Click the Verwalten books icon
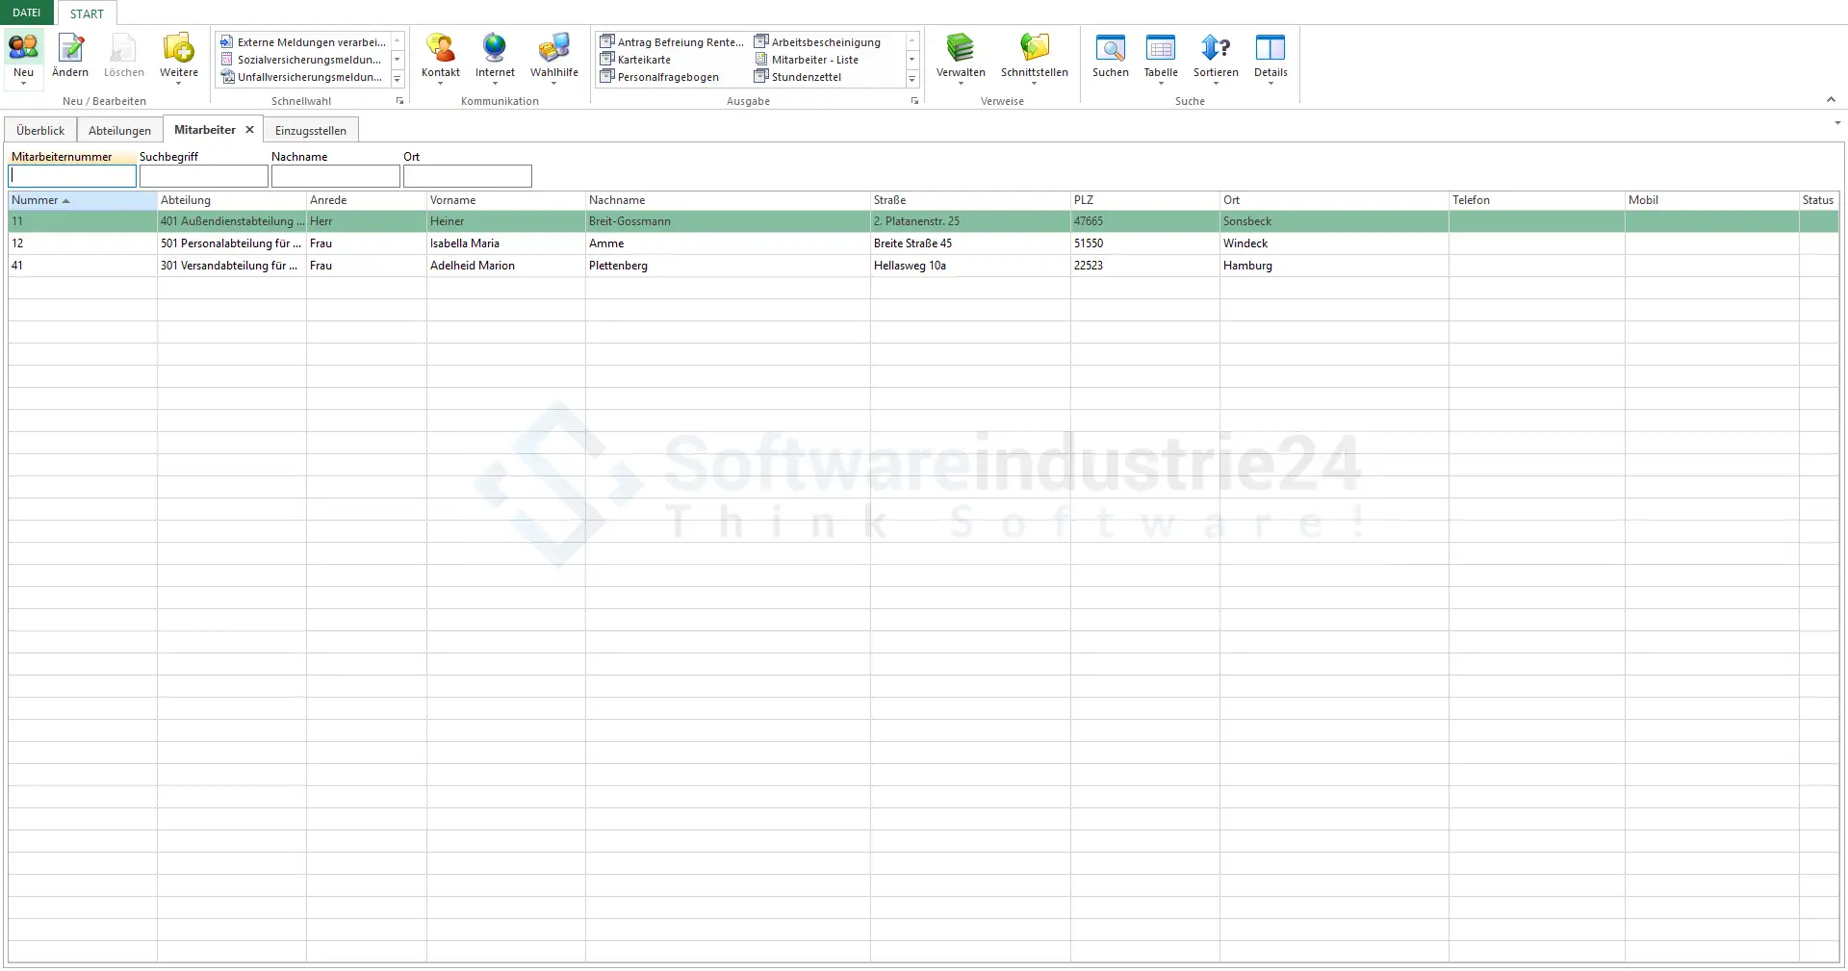 click(960, 47)
